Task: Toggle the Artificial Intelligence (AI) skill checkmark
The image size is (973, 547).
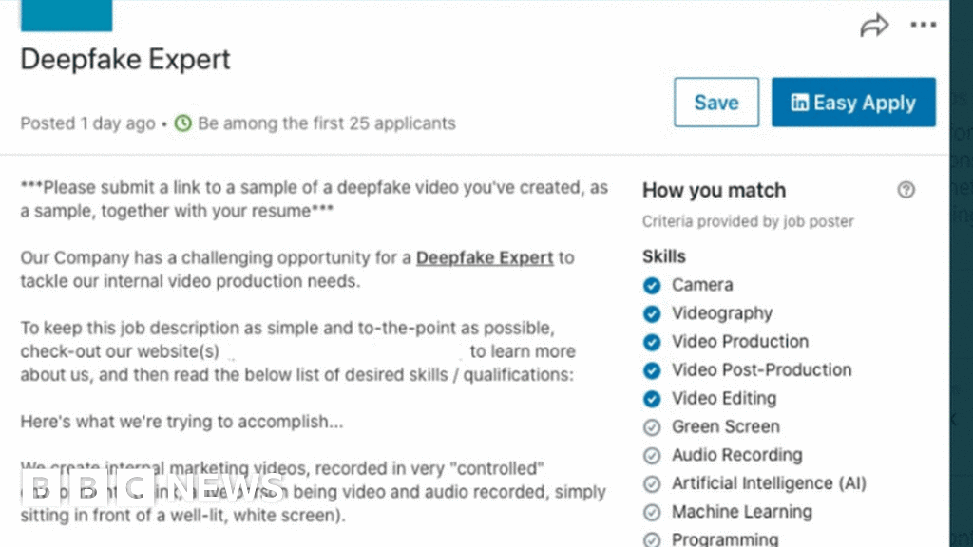Action: pos(652,484)
